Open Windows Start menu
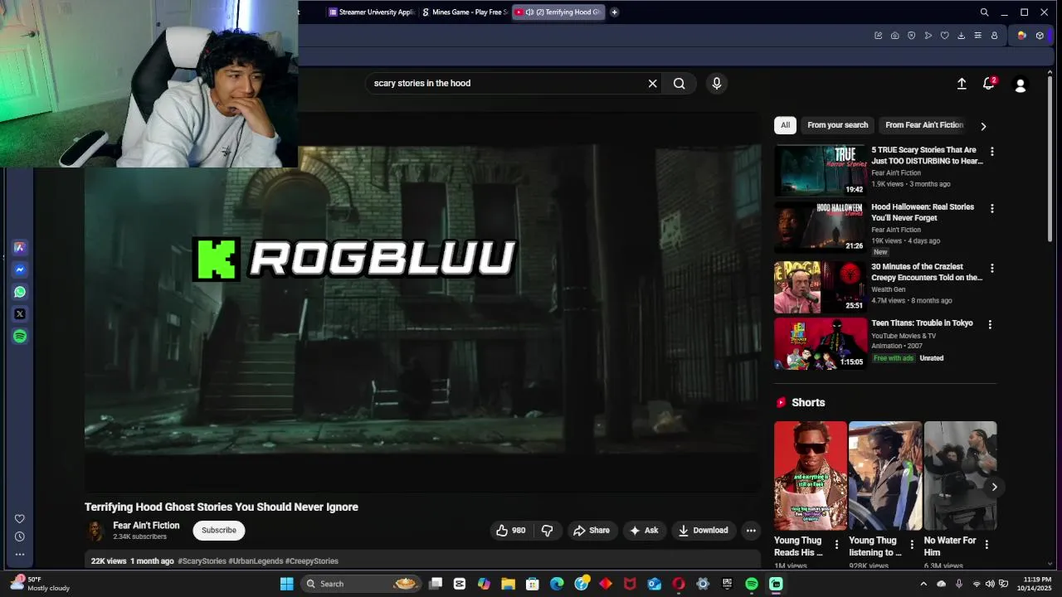Viewport: 1062px width, 597px height. coord(286,584)
